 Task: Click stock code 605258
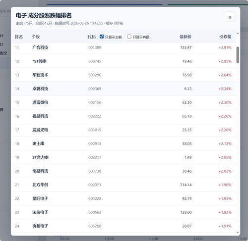click(95, 226)
